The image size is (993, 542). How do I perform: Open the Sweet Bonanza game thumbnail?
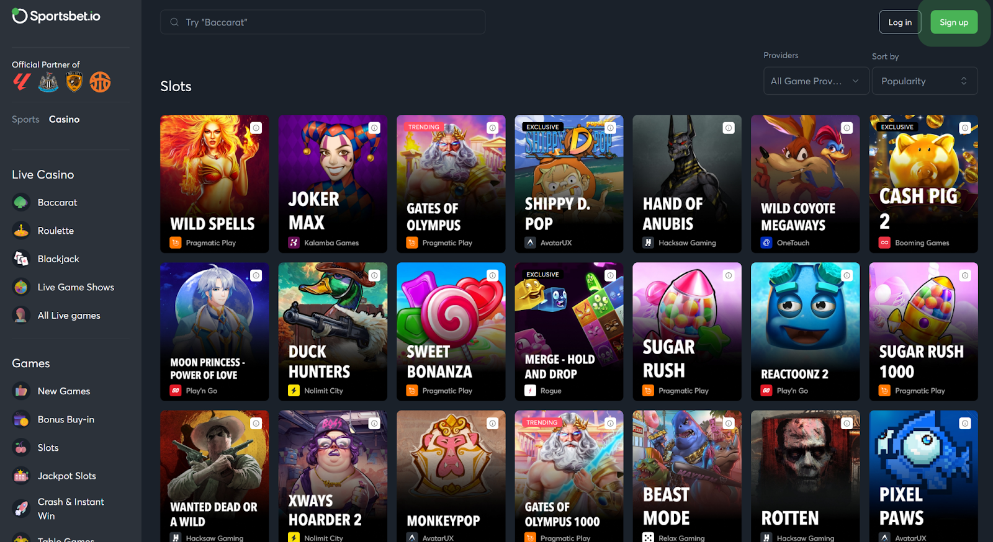[451, 332]
